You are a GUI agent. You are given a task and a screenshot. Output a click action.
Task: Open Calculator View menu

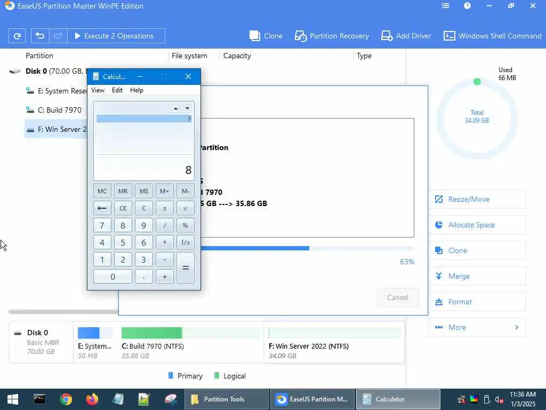pos(98,90)
